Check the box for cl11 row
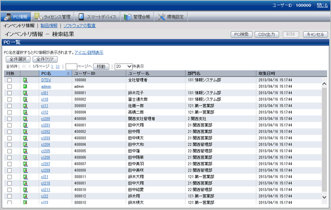 click(x=10, y=106)
